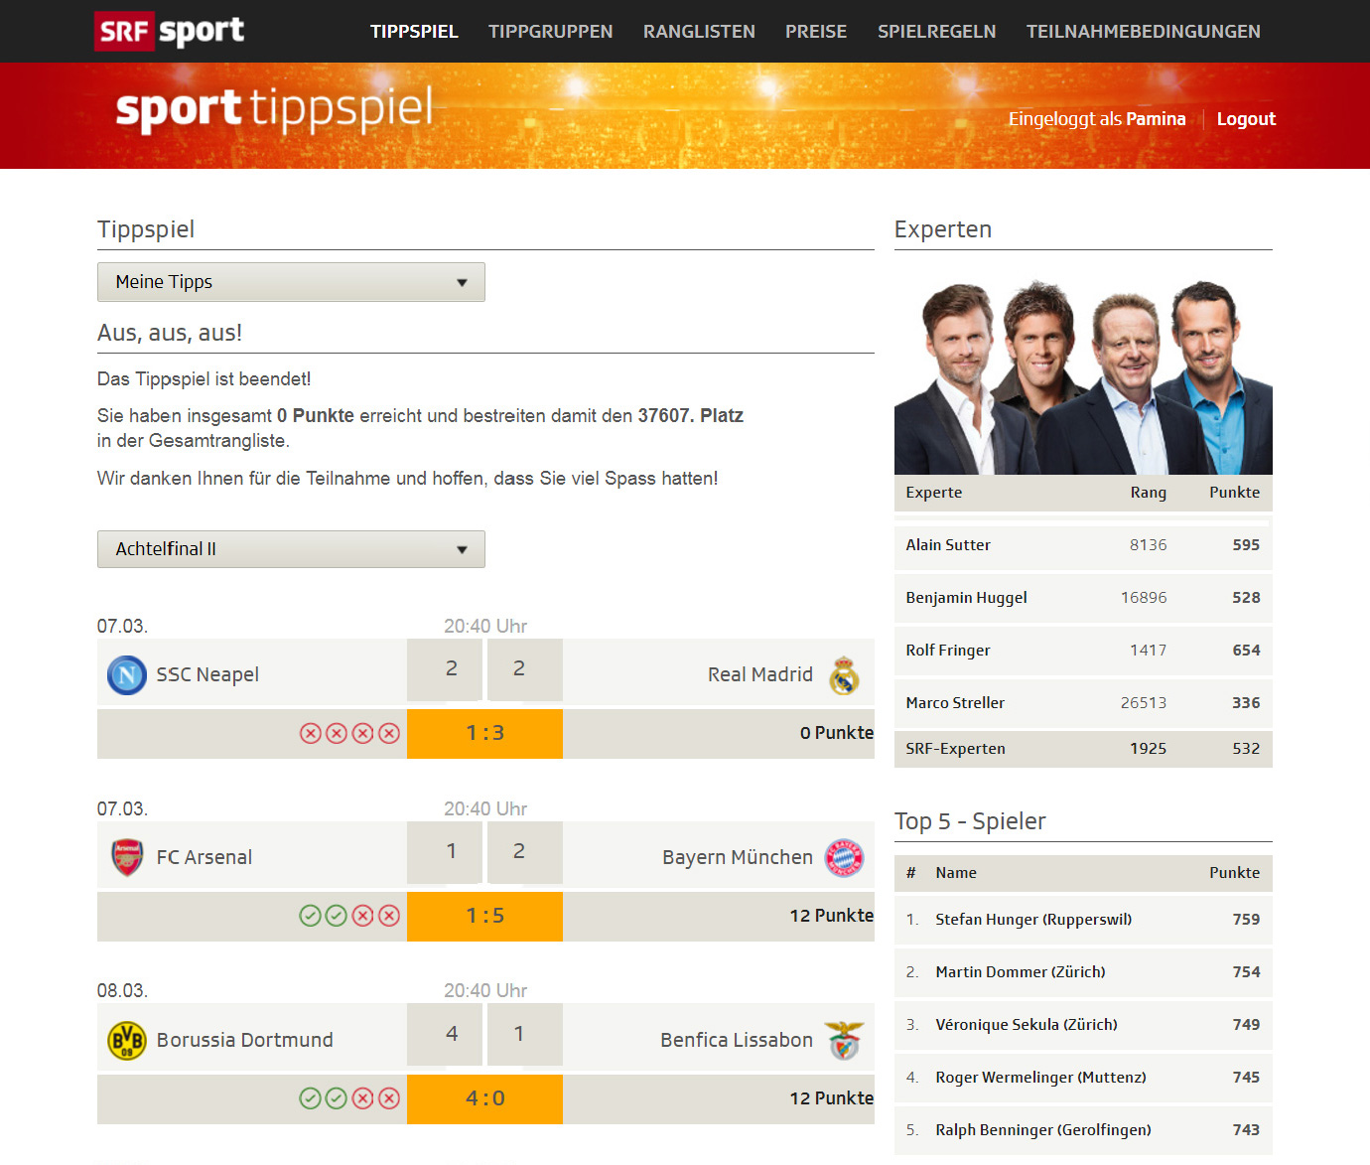Click the SSC Neapel club crest

(x=127, y=675)
